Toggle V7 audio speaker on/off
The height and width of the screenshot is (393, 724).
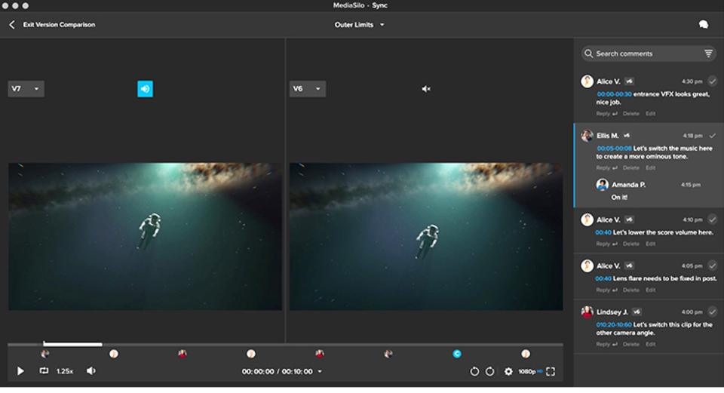click(145, 89)
